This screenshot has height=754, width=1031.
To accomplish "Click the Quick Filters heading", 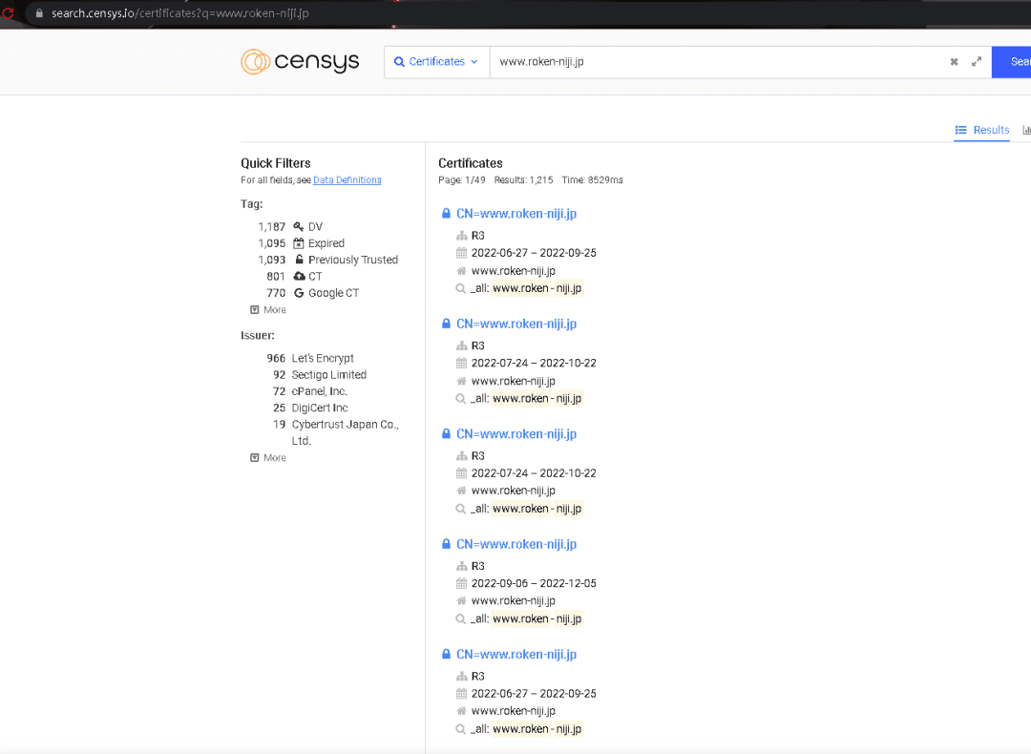I will 276,163.
